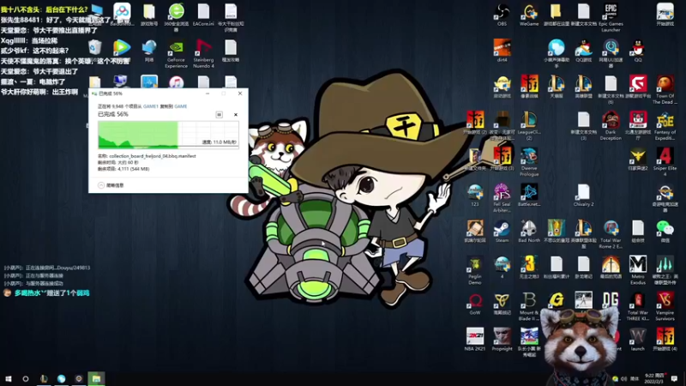Open the GoW game shortcut
The image size is (686, 386).
click(x=475, y=301)
